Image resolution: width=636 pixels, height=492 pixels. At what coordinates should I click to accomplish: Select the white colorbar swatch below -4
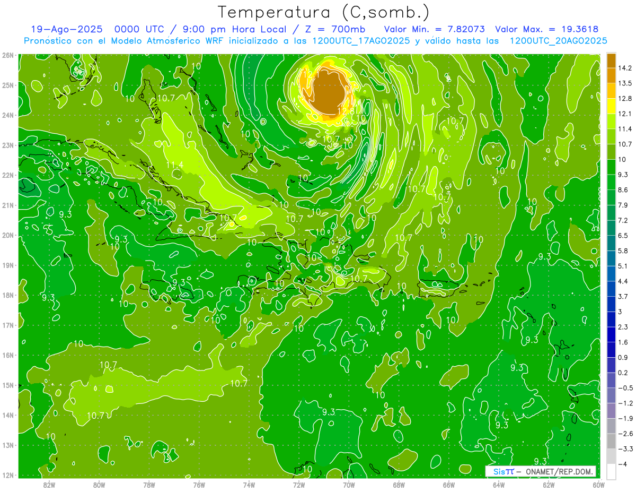pyautogui.click(x=611, y=471)
